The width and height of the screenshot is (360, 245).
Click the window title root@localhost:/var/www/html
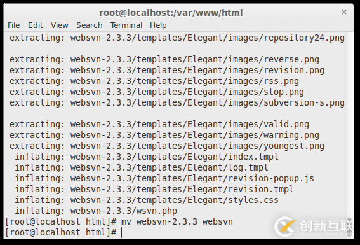pos(171,13)
